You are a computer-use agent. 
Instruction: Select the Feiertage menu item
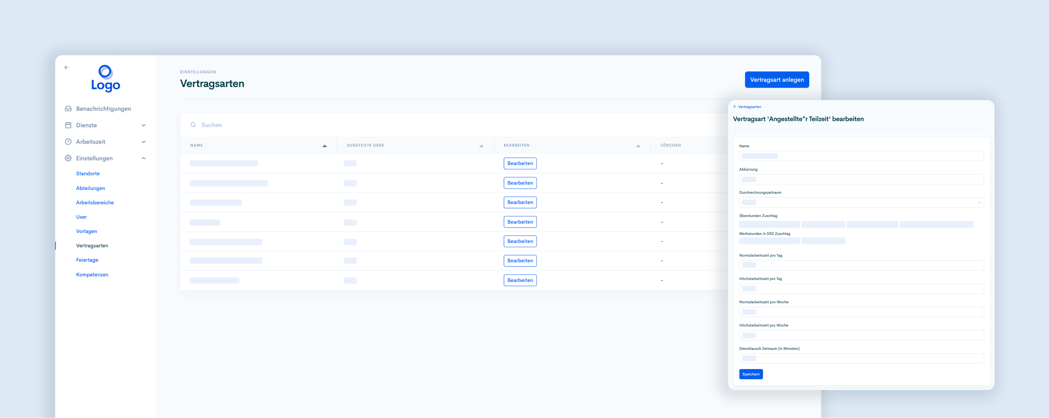click(87, 260)
